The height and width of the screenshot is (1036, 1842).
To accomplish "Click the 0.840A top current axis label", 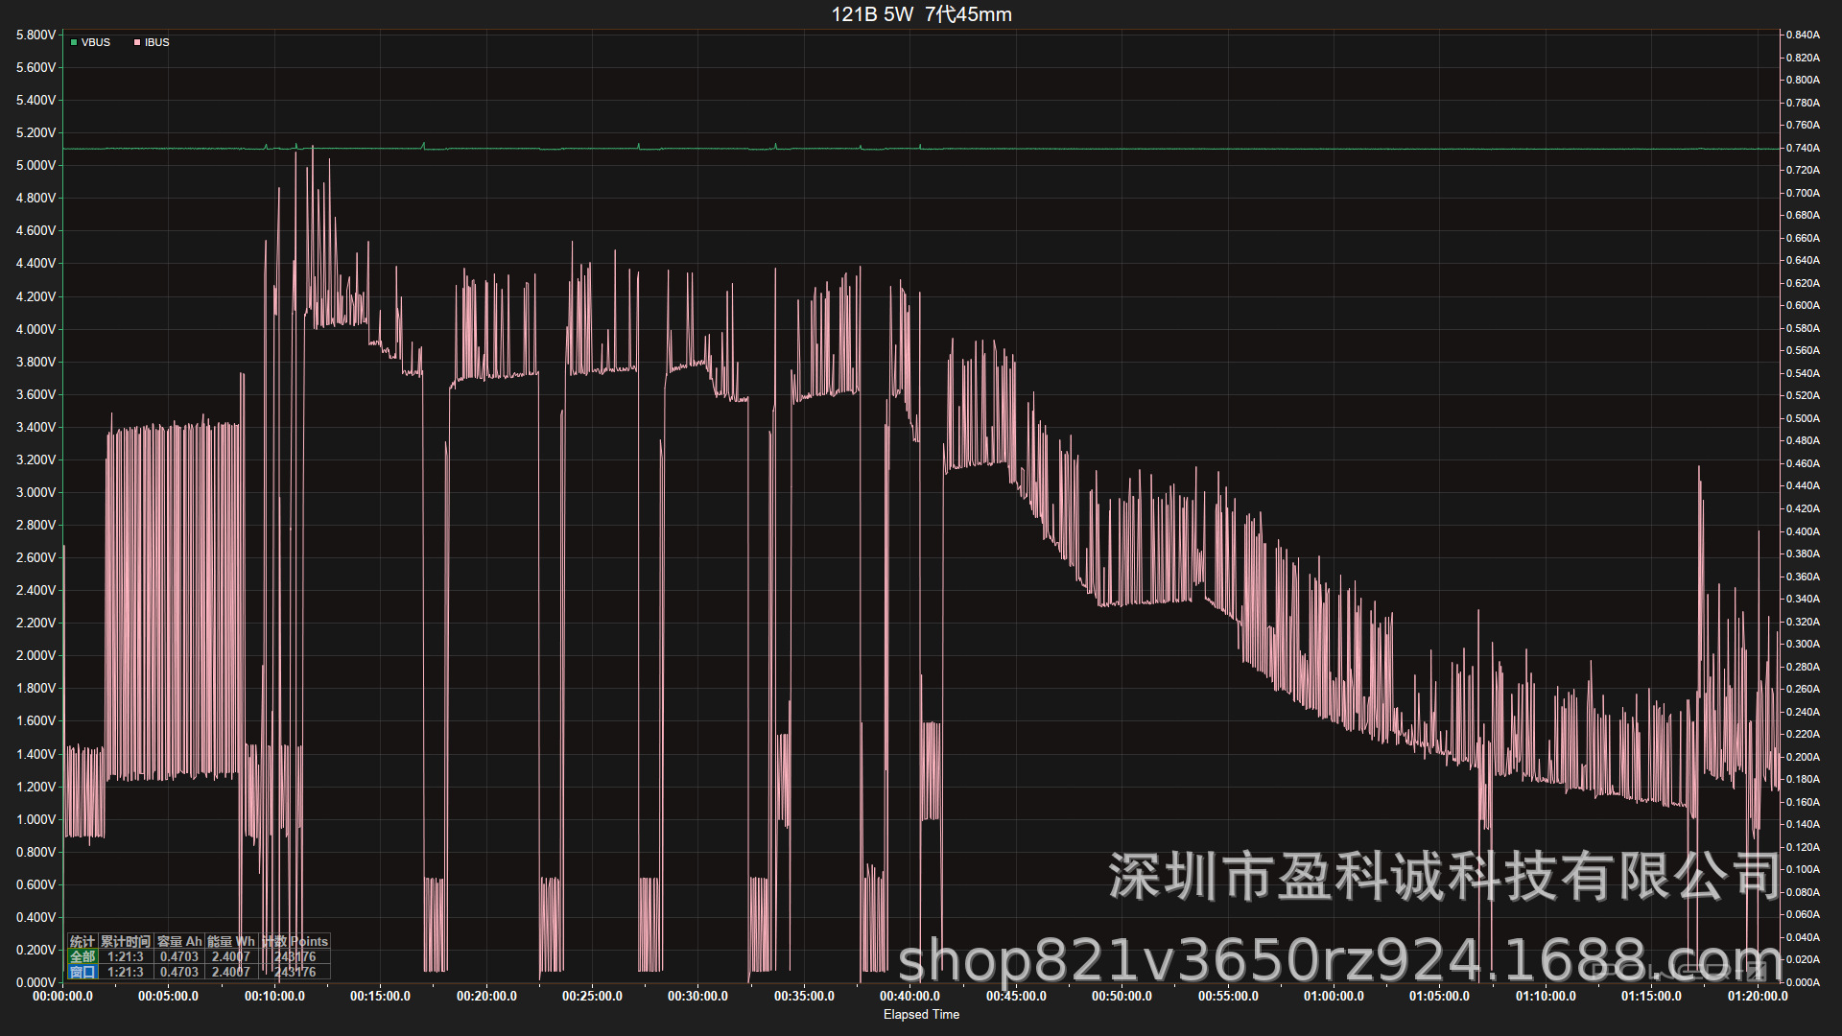I will [x=1803, y=35].
